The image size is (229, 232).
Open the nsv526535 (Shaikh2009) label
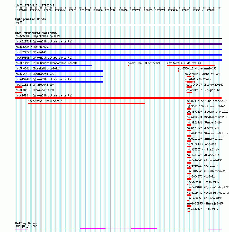tap(32, 47)
